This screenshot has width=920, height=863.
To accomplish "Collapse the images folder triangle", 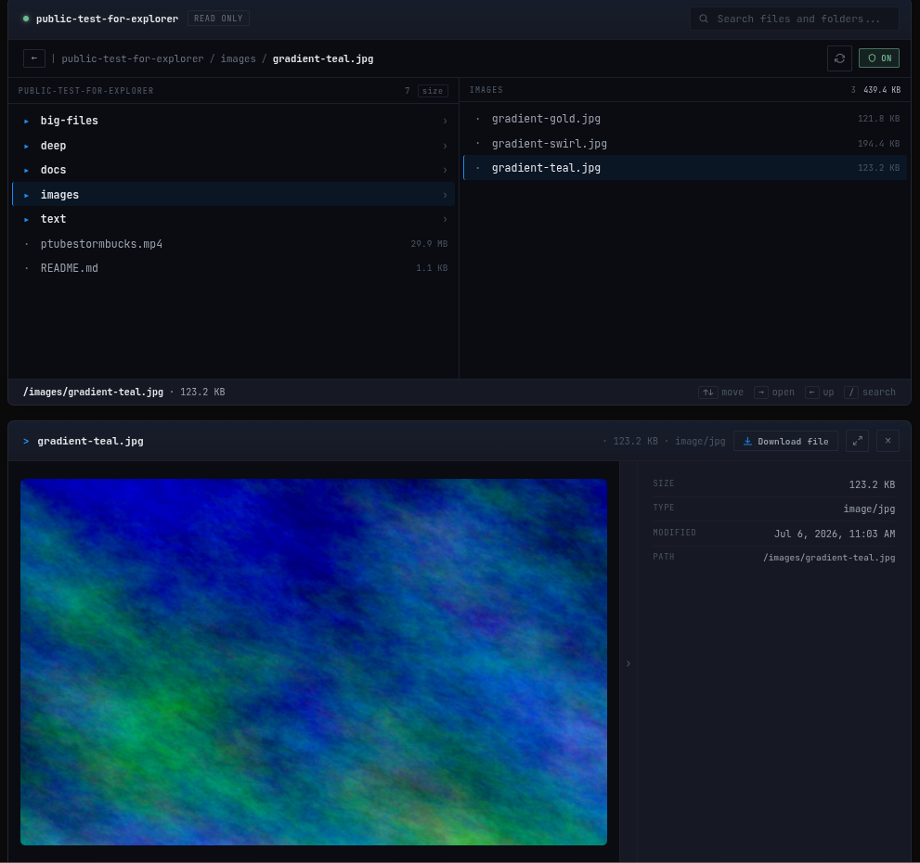I will click(x=26, y=195).
